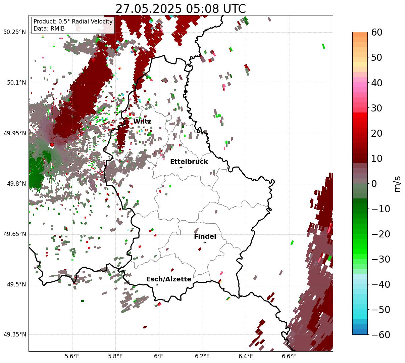This screenshot has height=363, width=405.
Task: Click the colorbar value 30
Action: pos(376,108)
